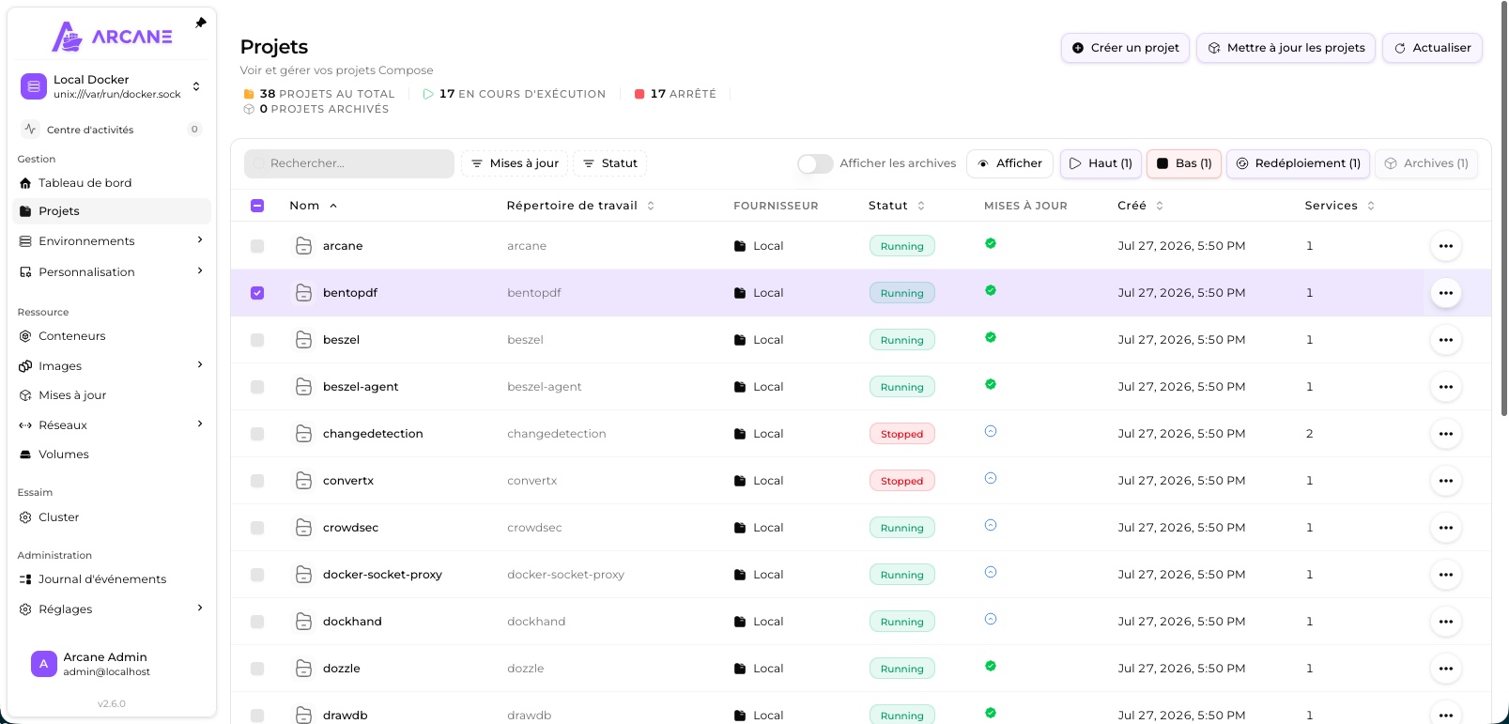Open Volumes in the sidebar
The width and height of the screenshot is (1509, 724).
(x=112, y=454)
